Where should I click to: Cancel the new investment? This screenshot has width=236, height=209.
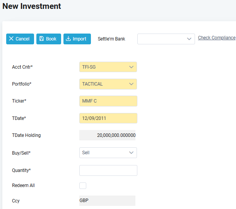tap(20, 39)
